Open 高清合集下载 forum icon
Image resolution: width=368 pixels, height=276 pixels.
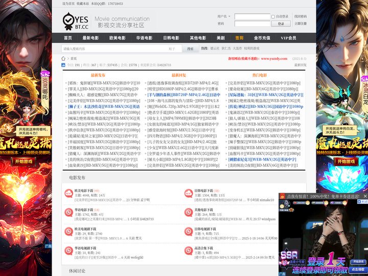189,250
